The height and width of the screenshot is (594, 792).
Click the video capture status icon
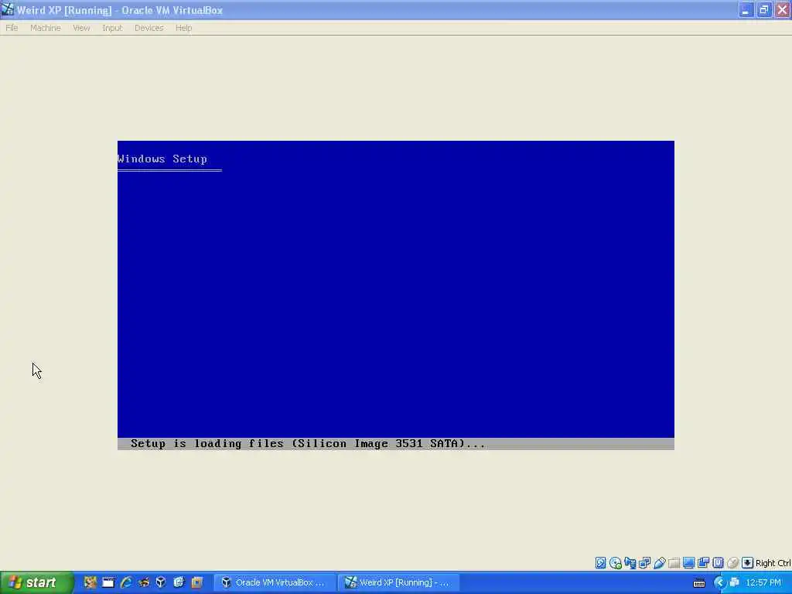703,563
